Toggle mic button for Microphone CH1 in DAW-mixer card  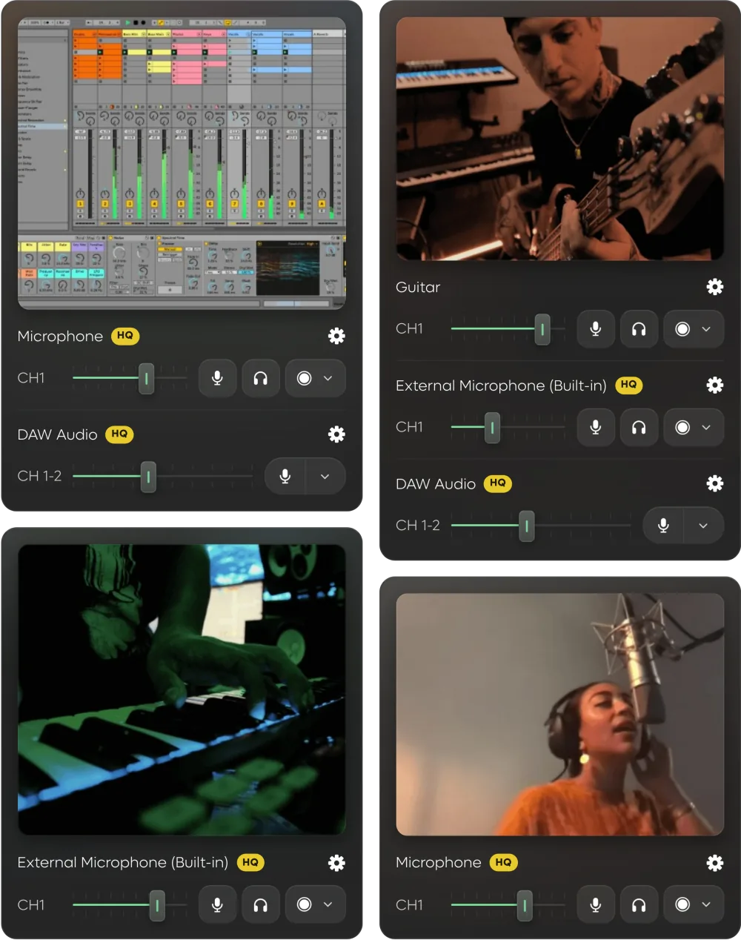[x=217, y=378]
